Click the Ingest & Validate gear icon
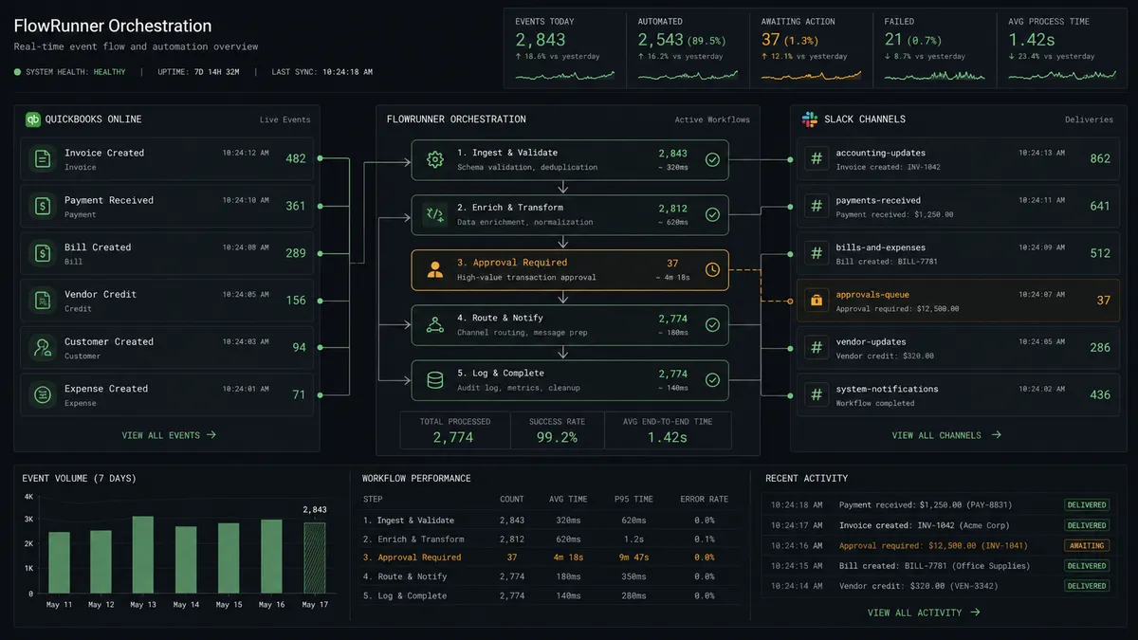This screenshot has width=1138, height=640. [435, 159]
